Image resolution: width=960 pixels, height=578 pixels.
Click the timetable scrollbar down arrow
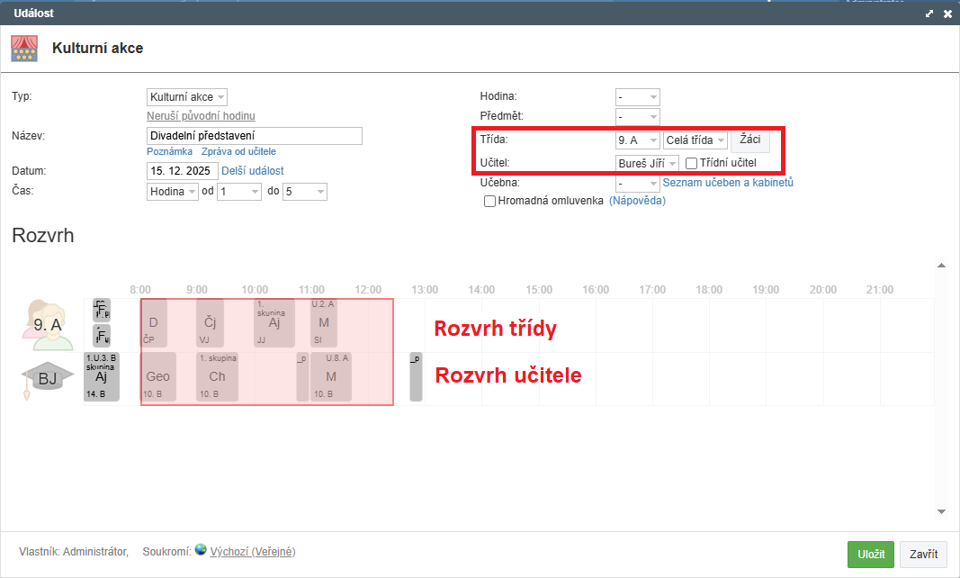point(941,511)
